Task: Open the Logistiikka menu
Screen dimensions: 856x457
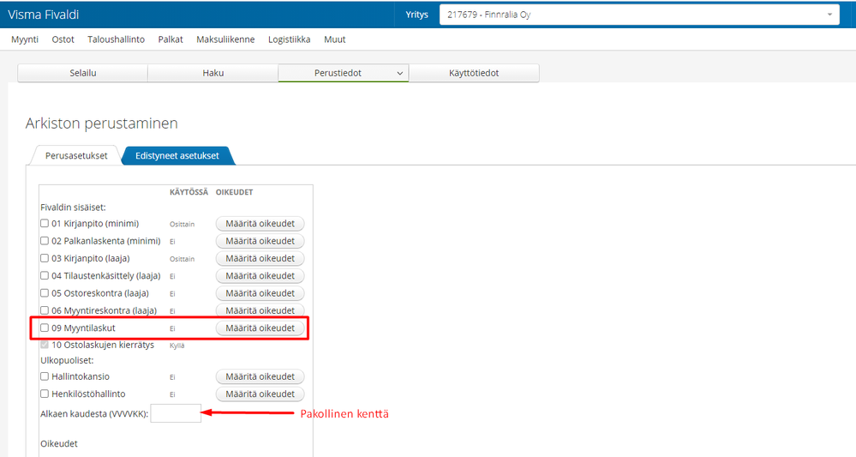Action: tap(290, 39)
